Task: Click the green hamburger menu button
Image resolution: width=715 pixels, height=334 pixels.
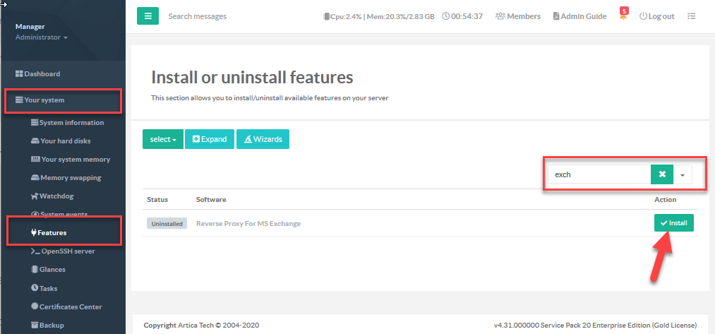Action: click(148, 16)
